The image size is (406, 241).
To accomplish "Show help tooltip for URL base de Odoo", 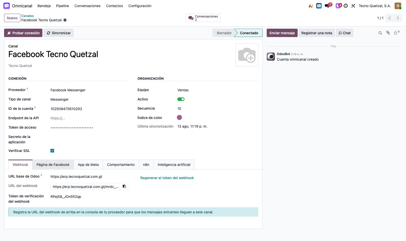I will [41, 175].
